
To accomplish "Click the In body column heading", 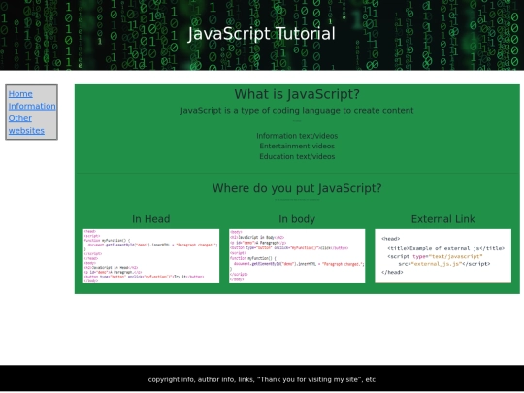I will (297, 219).
